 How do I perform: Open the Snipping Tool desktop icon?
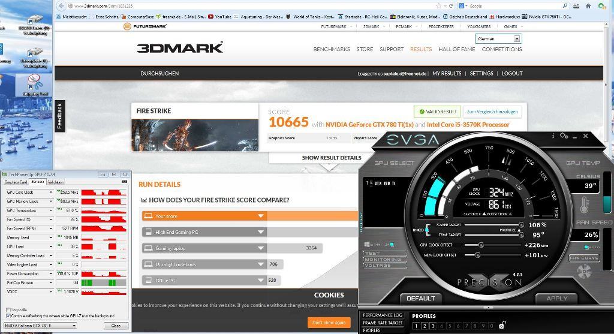pyautogui.click(x=35, y=85)
